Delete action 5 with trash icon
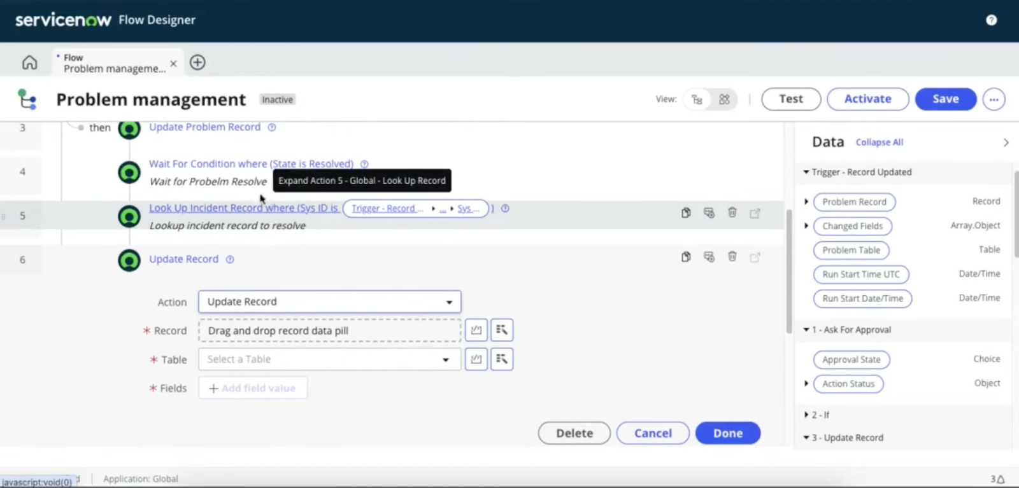This screenshot has width=1019, height=488. point(732,213)
